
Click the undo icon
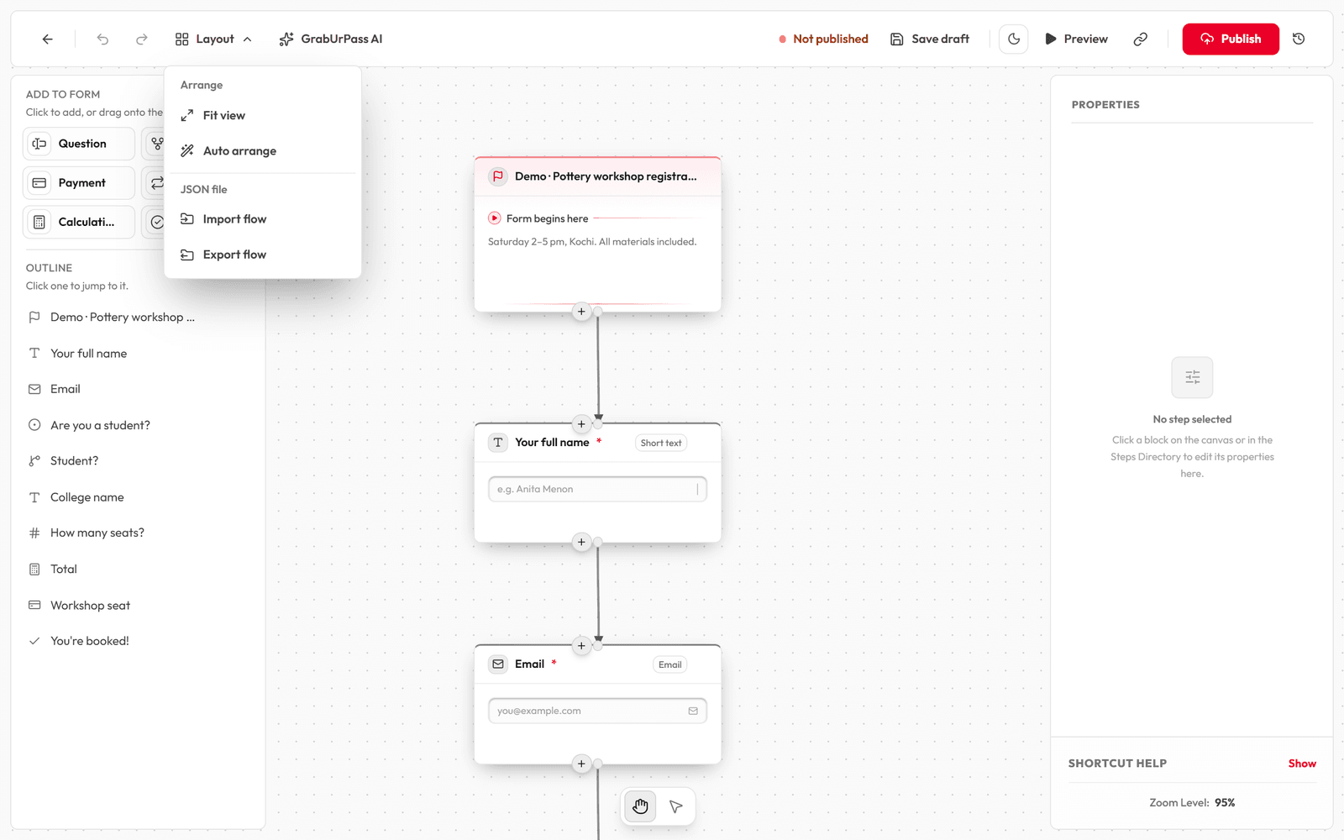(102, 39)
